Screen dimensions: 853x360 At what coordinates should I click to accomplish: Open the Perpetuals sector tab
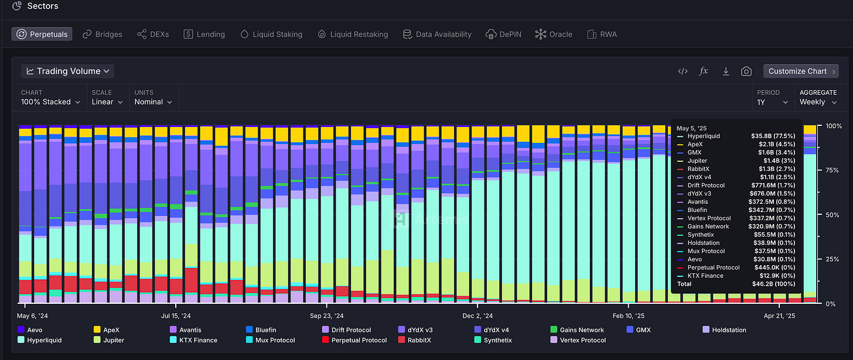pyautogui.click(x=42, y=34)
